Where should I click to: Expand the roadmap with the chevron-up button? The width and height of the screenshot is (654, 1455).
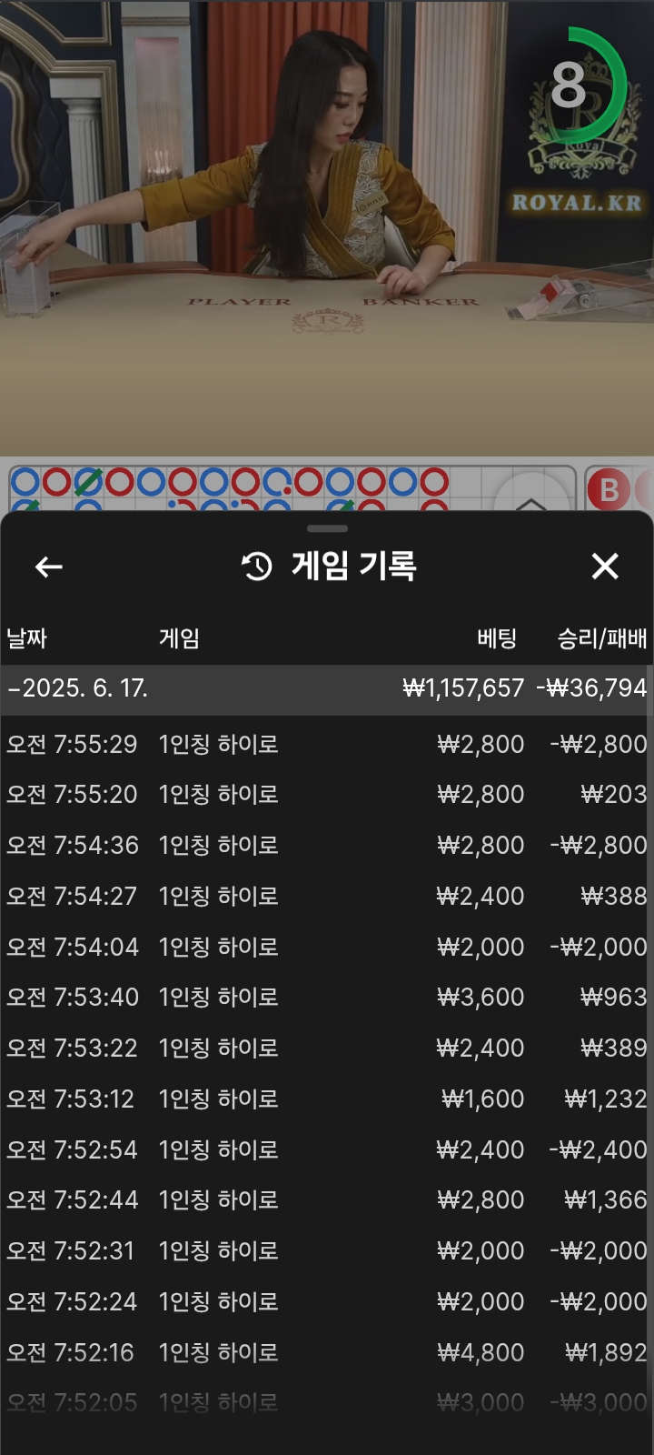point(531,498)
